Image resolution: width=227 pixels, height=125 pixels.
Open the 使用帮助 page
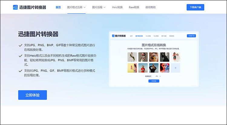click(x=150, y=7)
